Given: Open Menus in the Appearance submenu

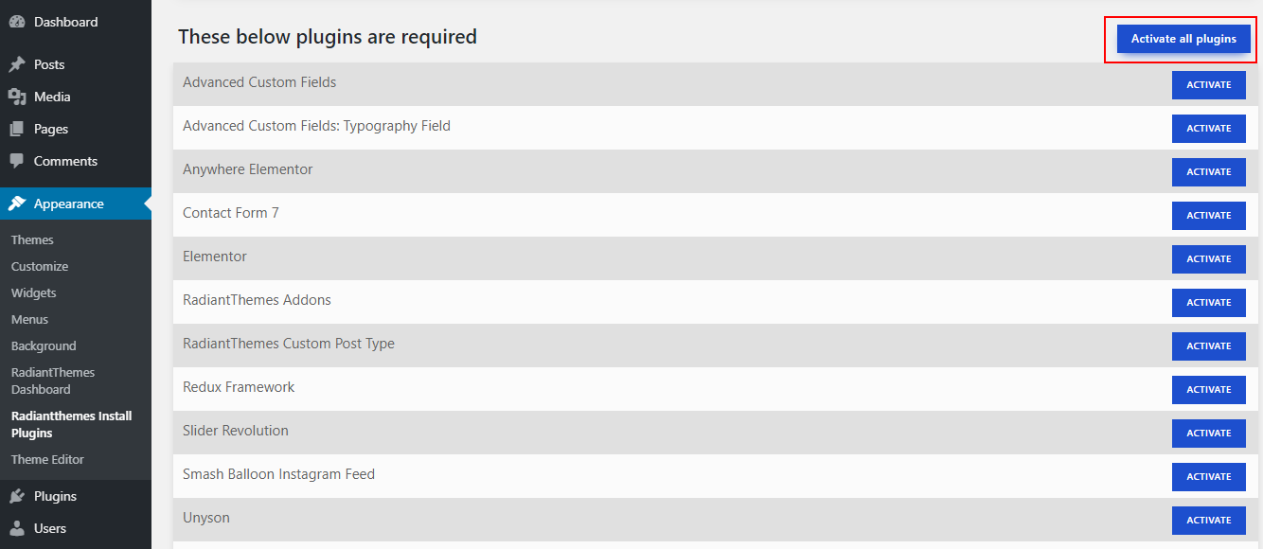Looking at the screenshot, I should pos(29,319).
